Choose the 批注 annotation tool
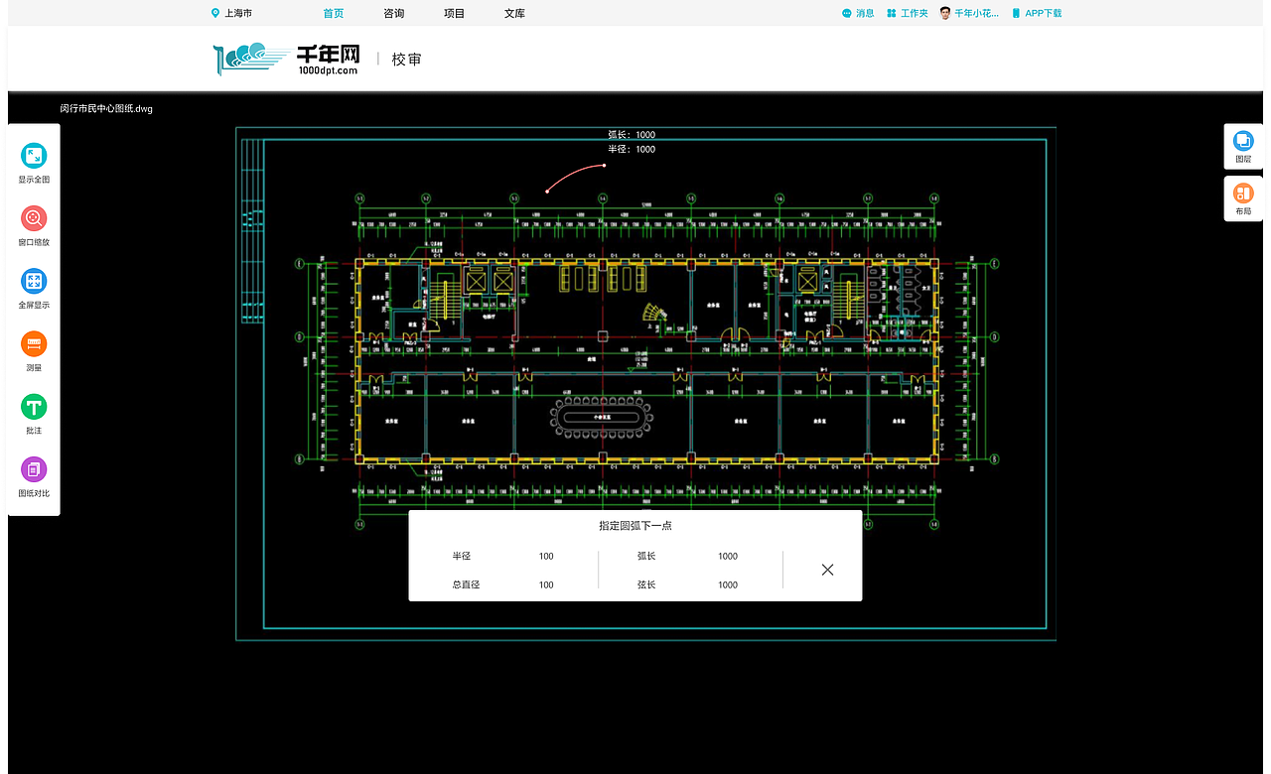The height and width of the screenshot is (774, 1271). click(x=34, y=407)
